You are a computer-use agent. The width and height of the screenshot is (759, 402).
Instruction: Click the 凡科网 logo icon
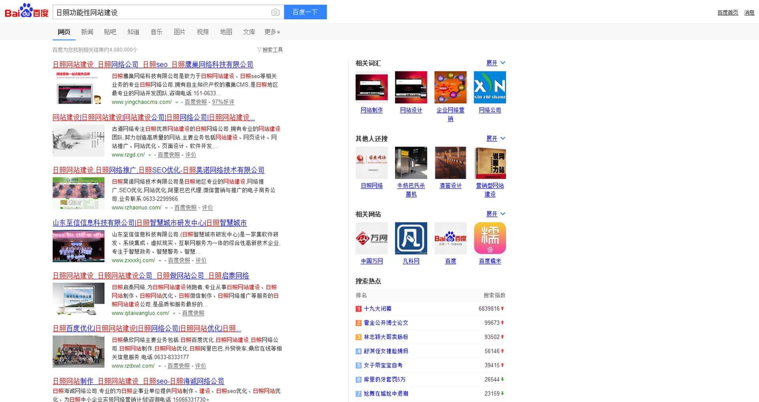411,238
